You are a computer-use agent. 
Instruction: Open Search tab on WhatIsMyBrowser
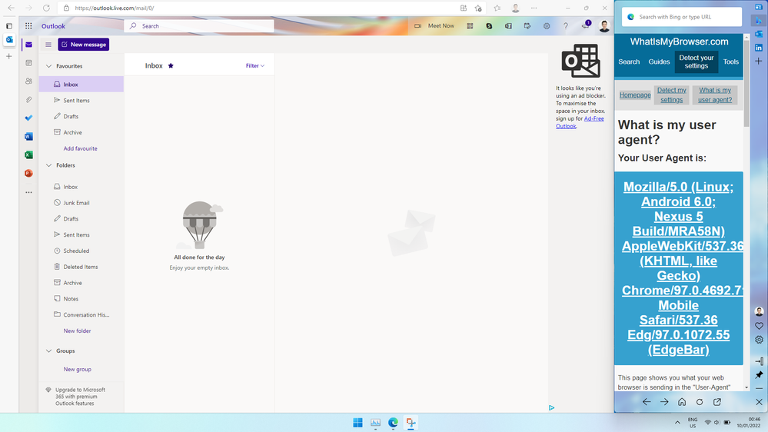tap(629, 61)
